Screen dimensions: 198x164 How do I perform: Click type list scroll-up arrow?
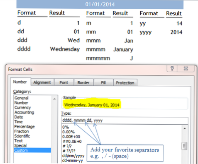pyautogui.click(x=185, y=128)
